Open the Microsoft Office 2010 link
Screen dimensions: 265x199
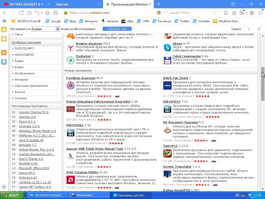tap(34, 168)
